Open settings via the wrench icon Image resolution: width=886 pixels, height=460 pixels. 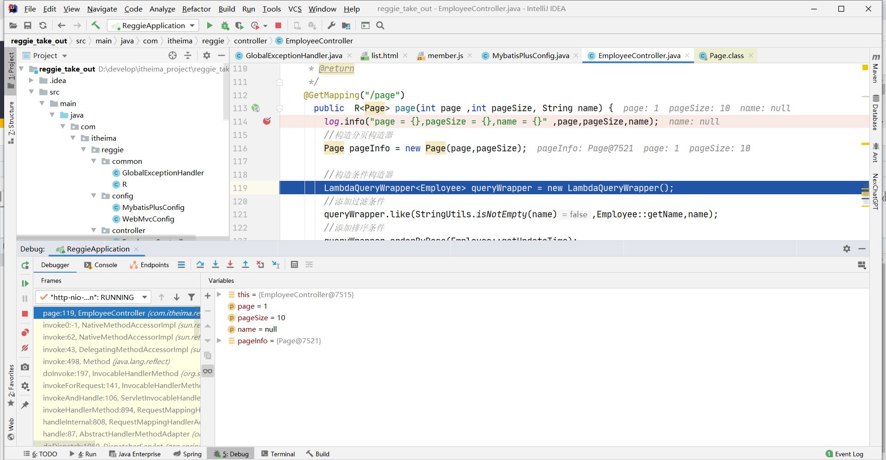pyautogui.click(x=331, y=25)
